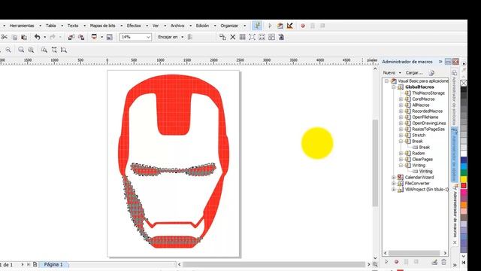Click the first zoom out magnifier
Image resolution: width=481 pixels, height=271 pixels.
(x=8, y=50)
